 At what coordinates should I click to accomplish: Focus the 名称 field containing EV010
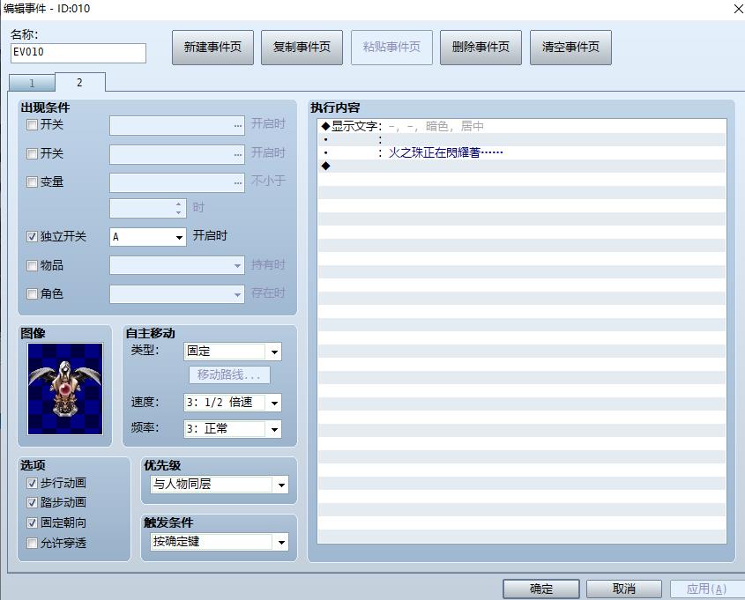click(x=78, y=53)
